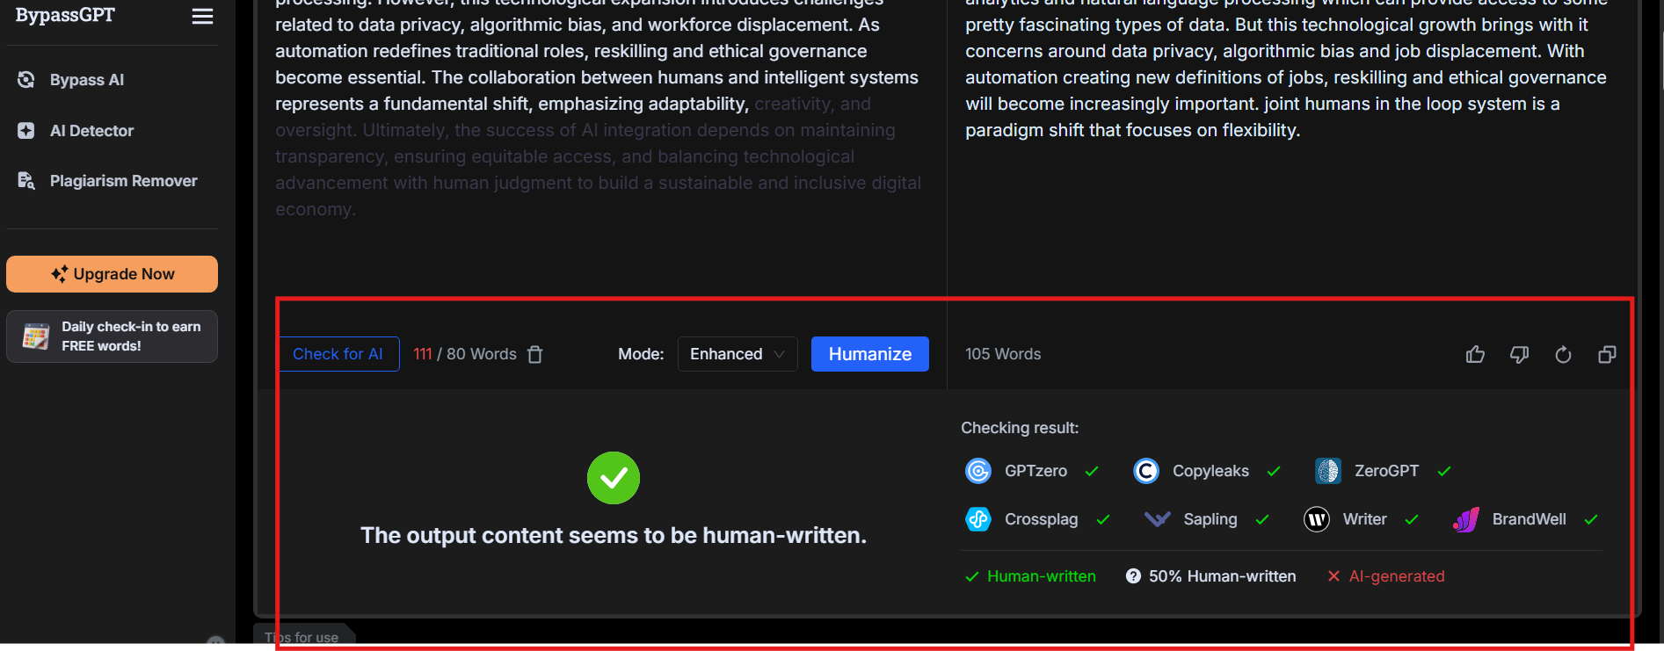
Task: Click the Upgrade Now button
Action: 112,274
